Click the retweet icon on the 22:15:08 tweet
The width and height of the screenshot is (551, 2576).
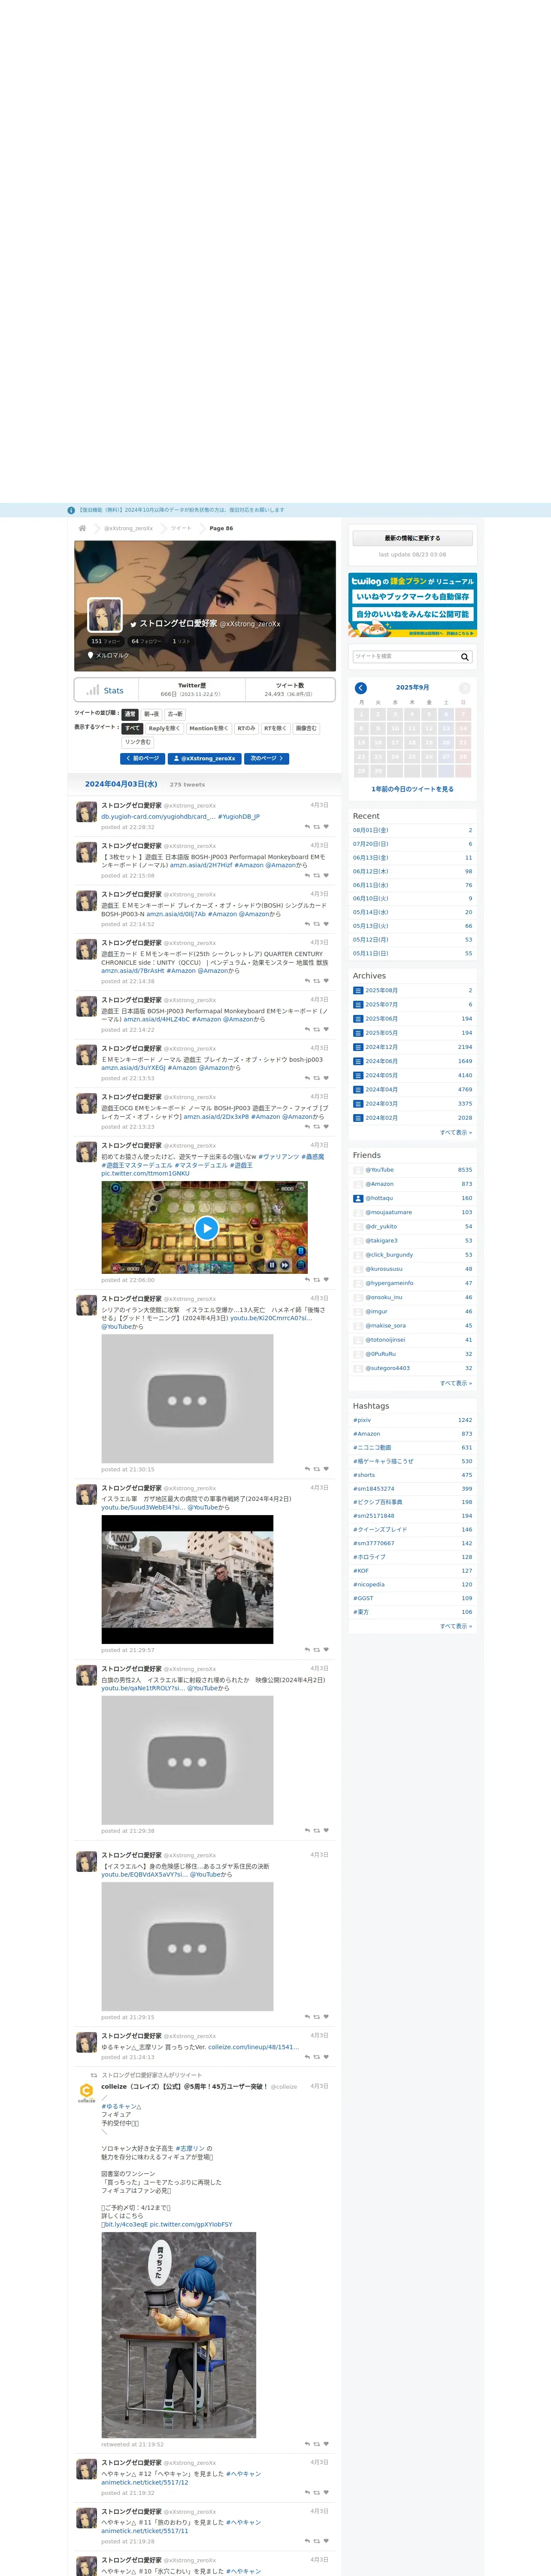(x=317, y=876)
